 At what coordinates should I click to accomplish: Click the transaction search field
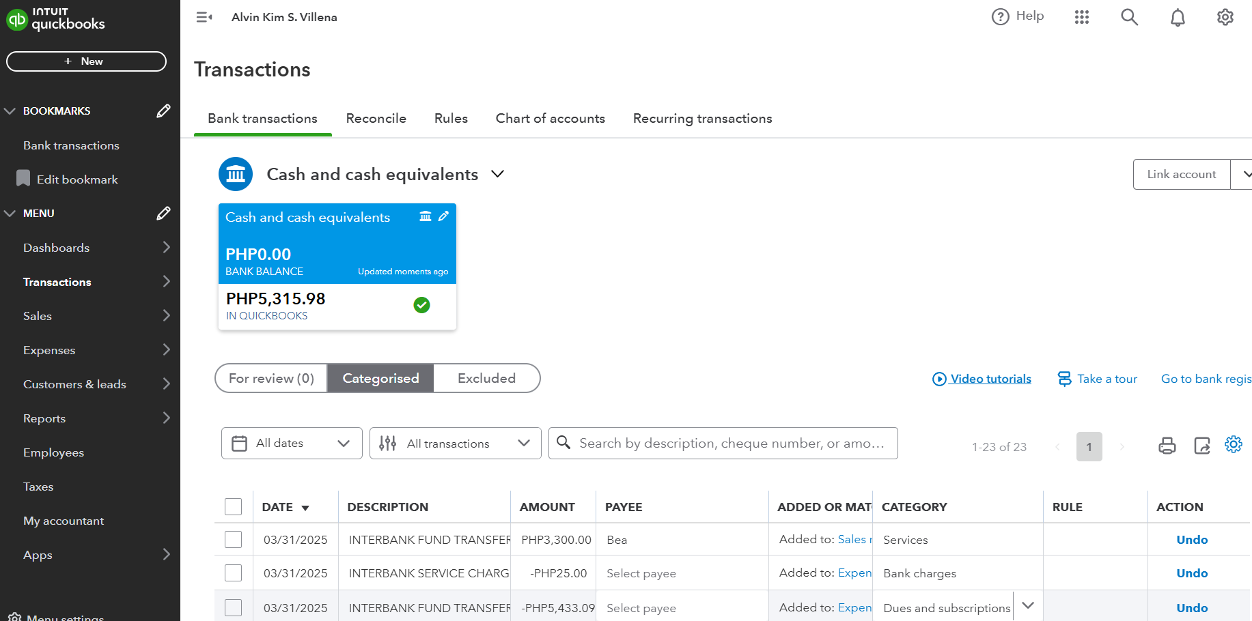click(723, 444)
